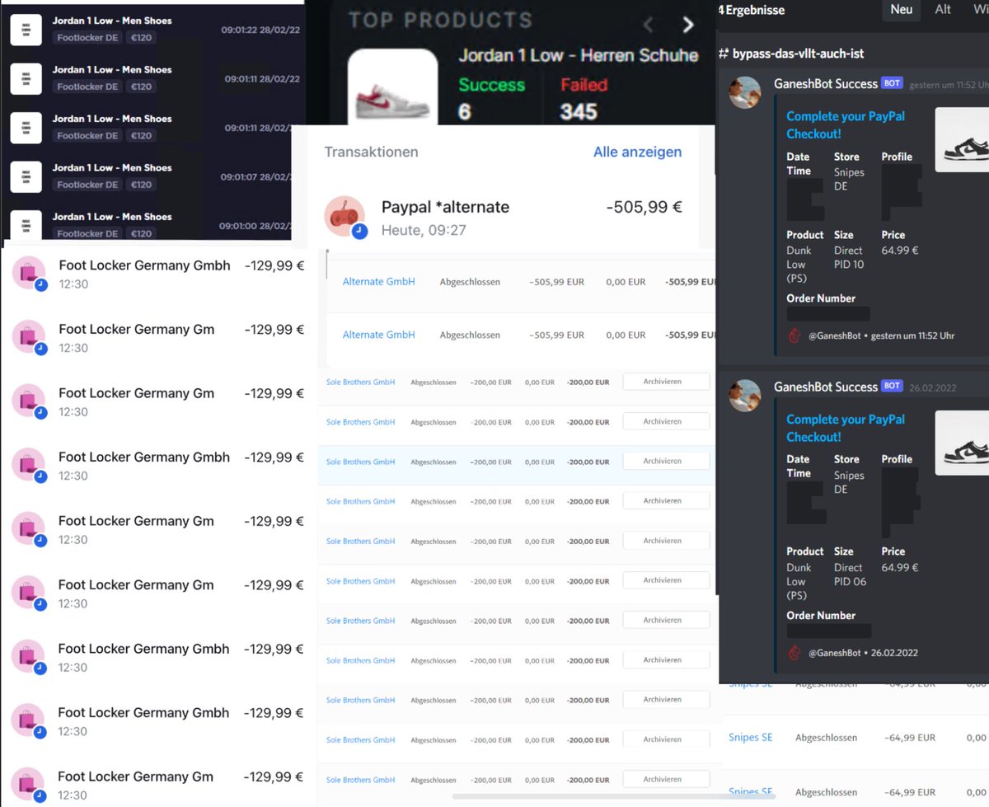Click the 64.99 € price in the PID 10 embed
Screen dimensions: 989x807
click(x=900, y=251)
